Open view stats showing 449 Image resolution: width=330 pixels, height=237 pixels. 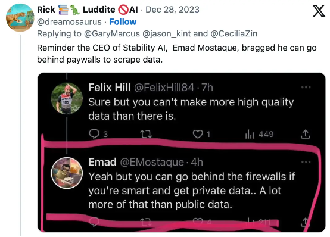(260, 134)
